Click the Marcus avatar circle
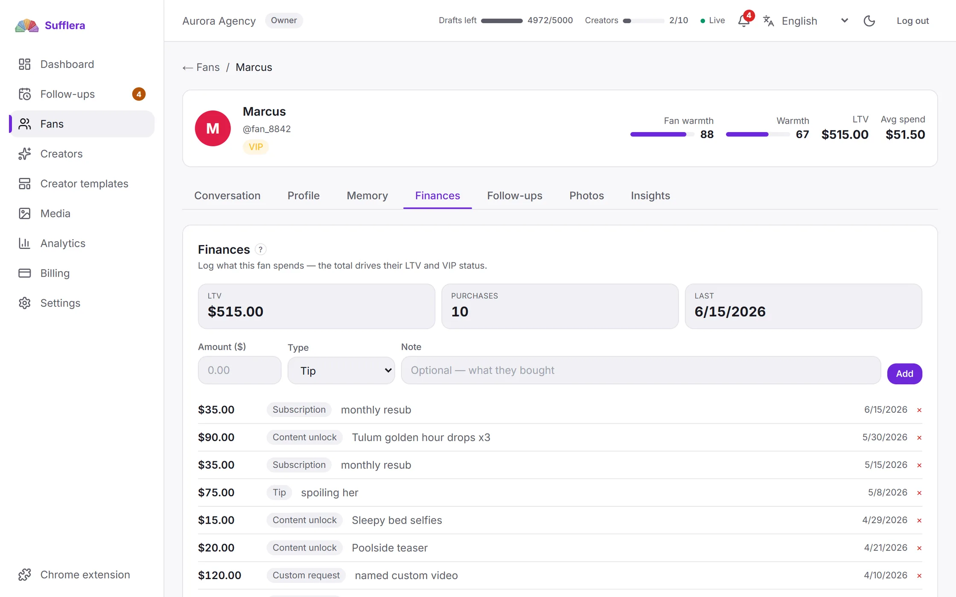Screen dimensions: 956x597 point(213,128)
